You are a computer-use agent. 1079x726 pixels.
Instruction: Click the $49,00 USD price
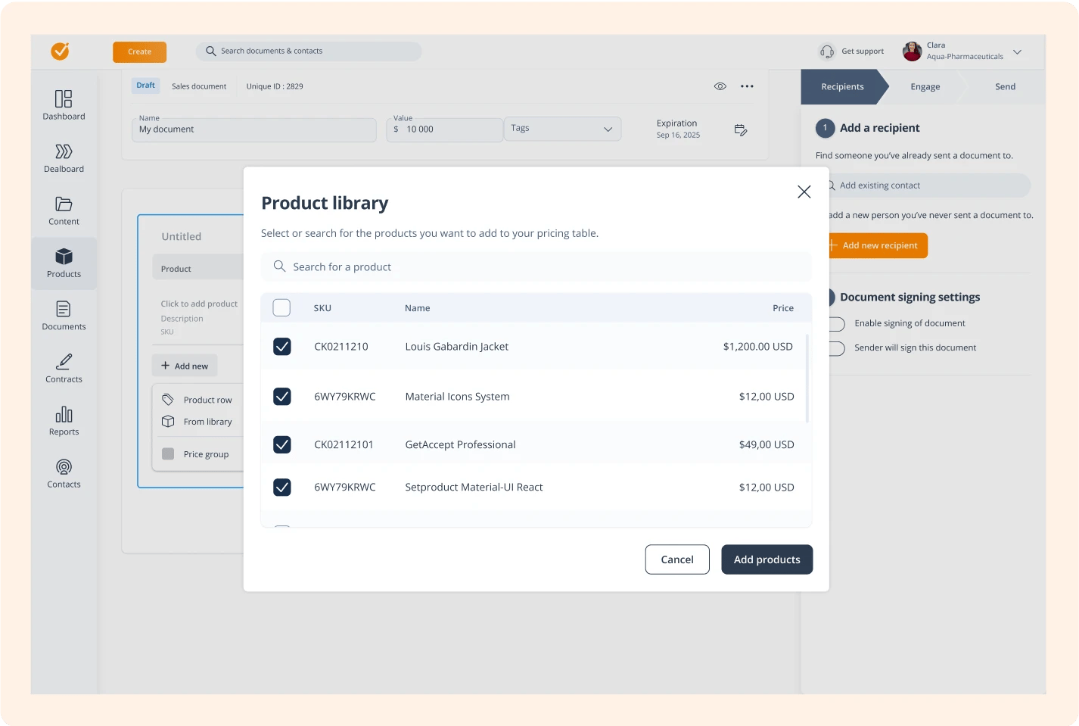(x=766, y=444)
